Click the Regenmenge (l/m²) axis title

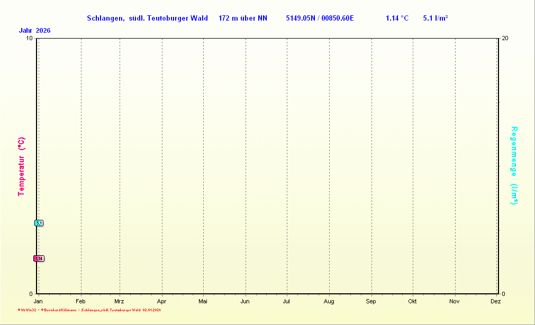(514, 165)
